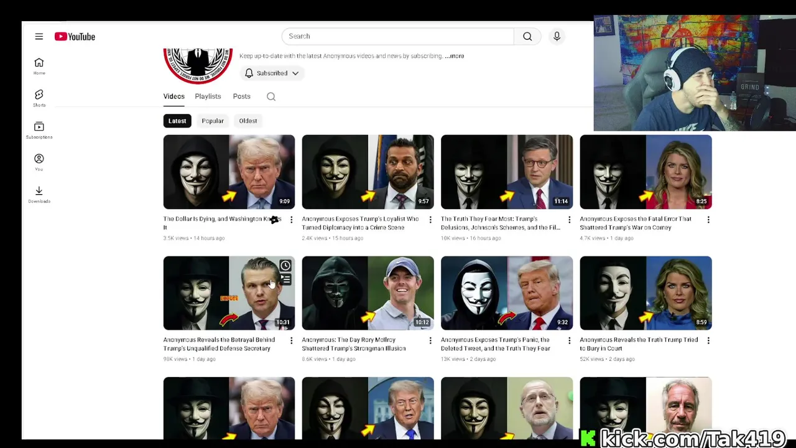Click the YouTube logo
Screen dimensions: 796x448
[75, 37]
